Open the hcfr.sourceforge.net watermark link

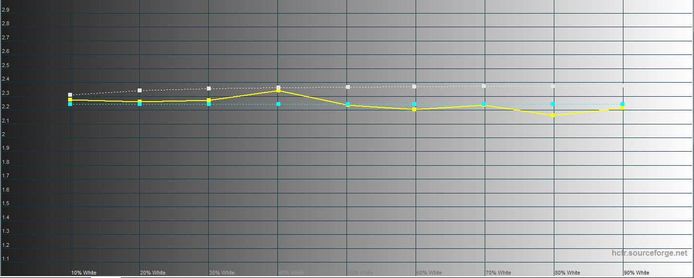[649, 253]
